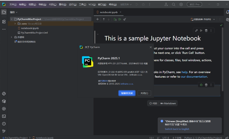
Task: Open the Search Everywhere magnifier icon
Action: 174,4
